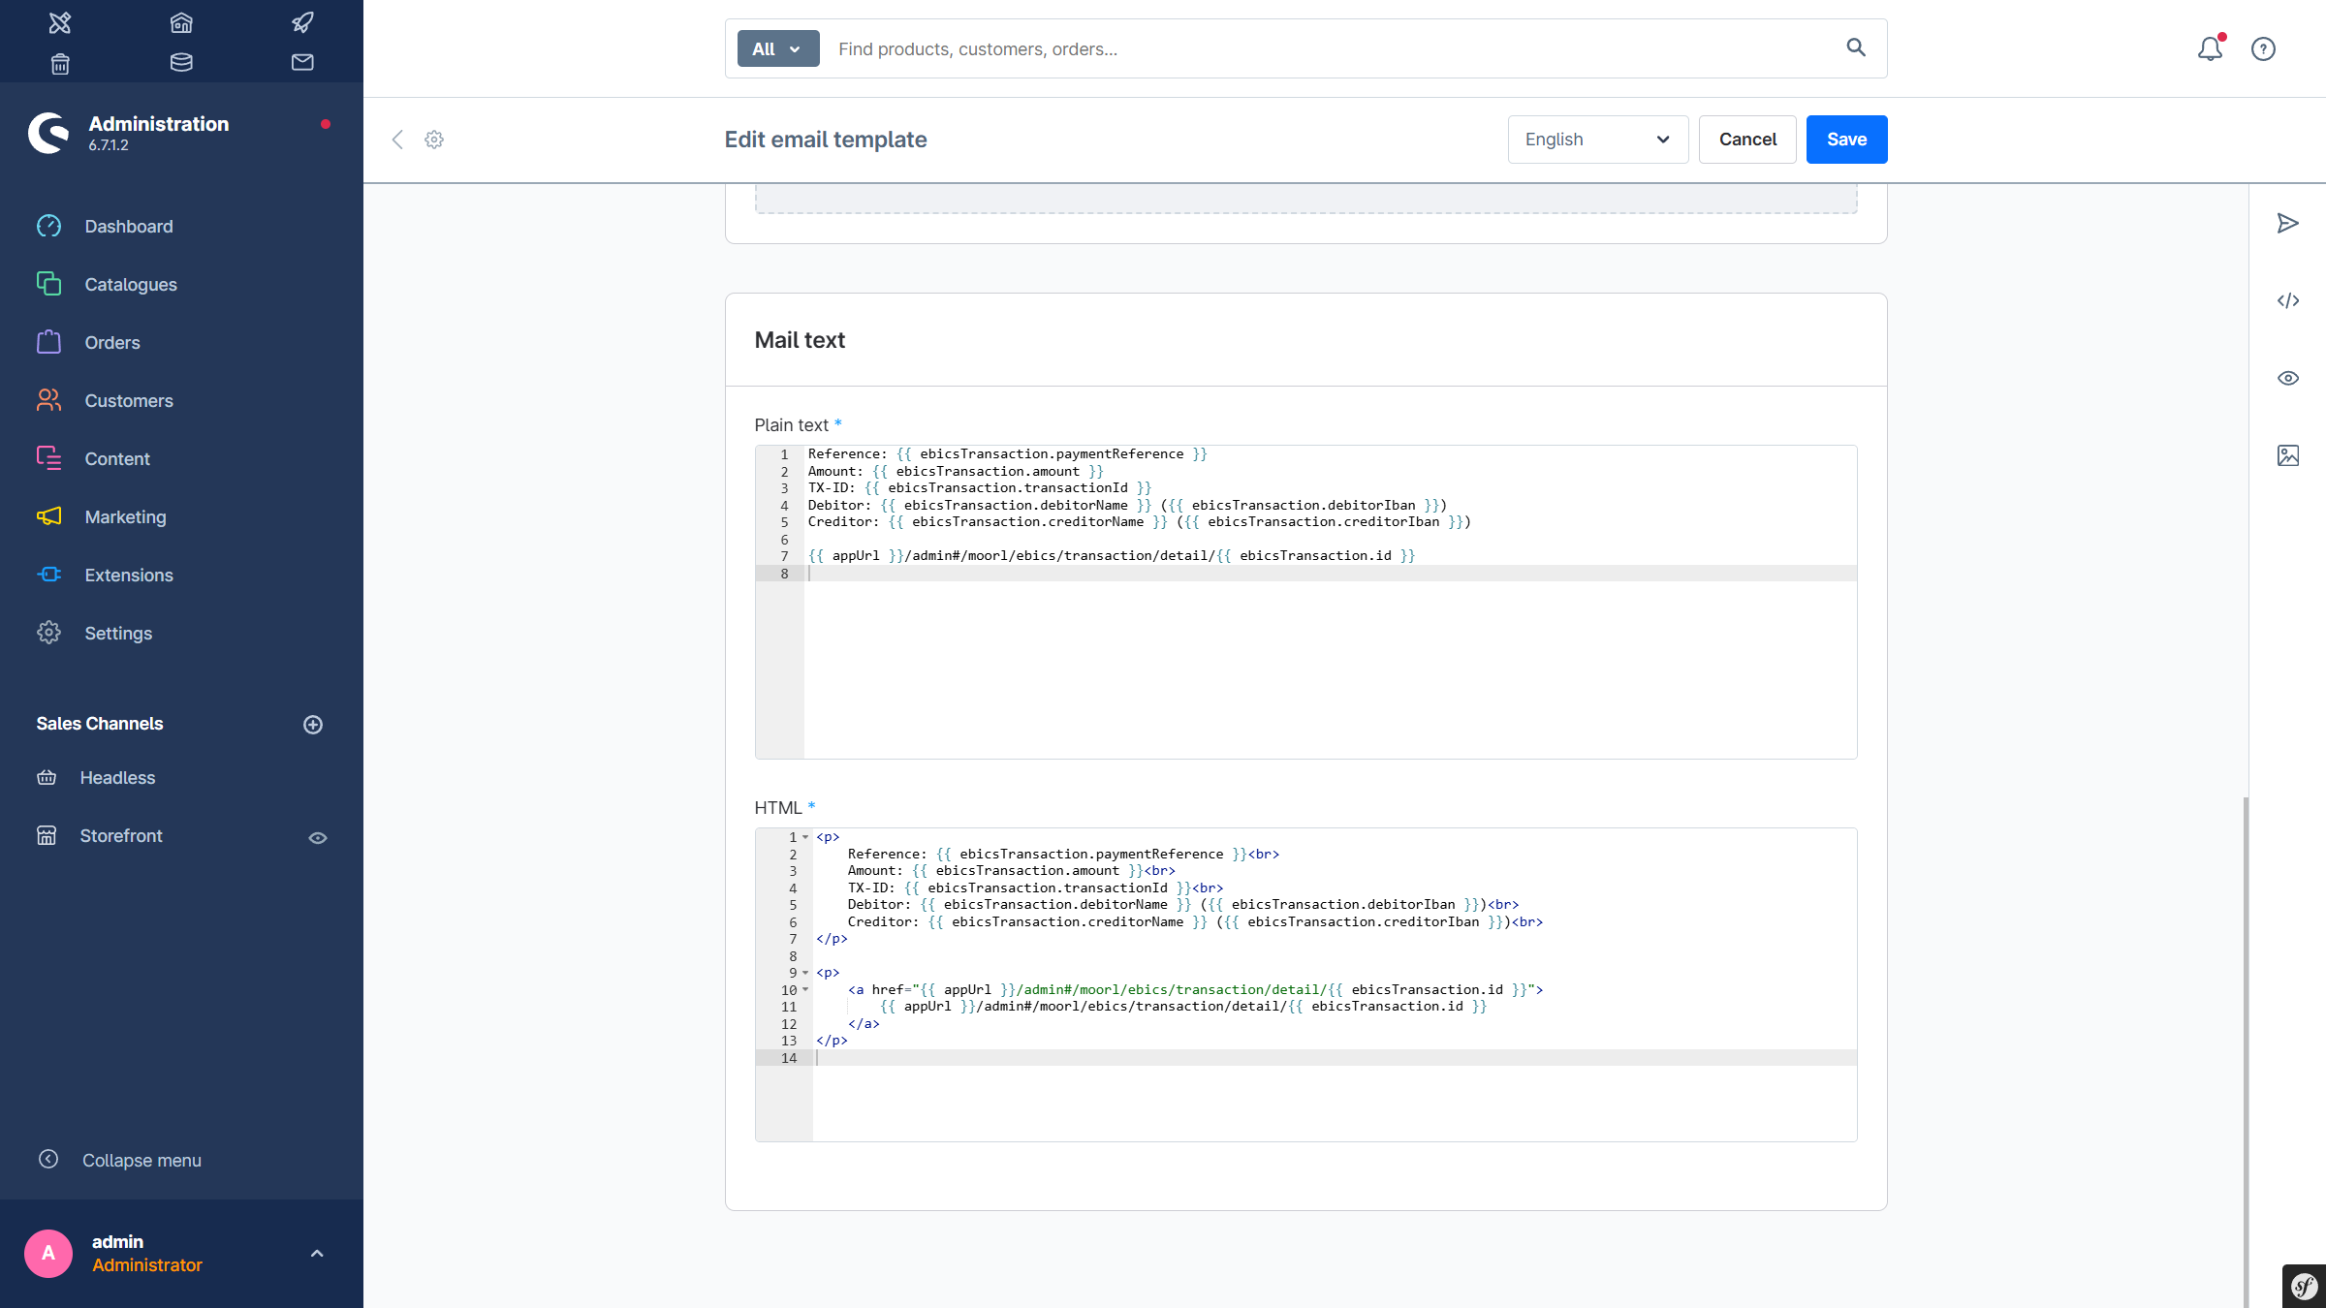Click the Cancel button
The image size is (2326, 1308).
(x=1747, y=140)
